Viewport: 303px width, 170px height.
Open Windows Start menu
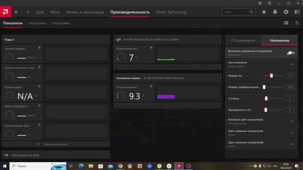pyautogui.click(x=5, y=166)
